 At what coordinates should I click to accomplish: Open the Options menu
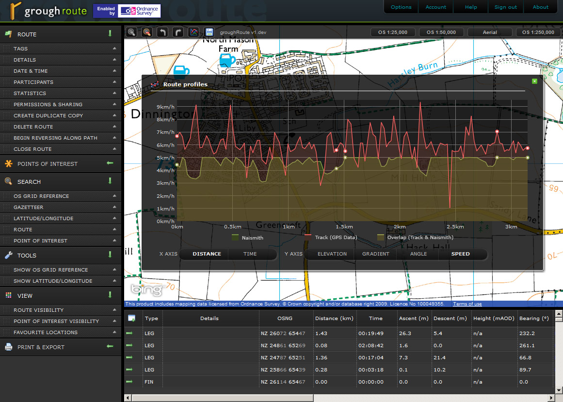[401, 7]
